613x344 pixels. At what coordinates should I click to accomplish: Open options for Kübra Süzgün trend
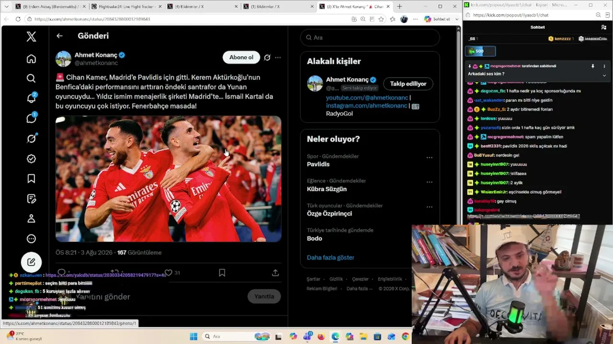click(x=430, y=182)
